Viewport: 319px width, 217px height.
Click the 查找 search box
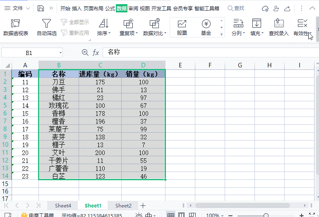pyautogui.click(x=239, y=8)
